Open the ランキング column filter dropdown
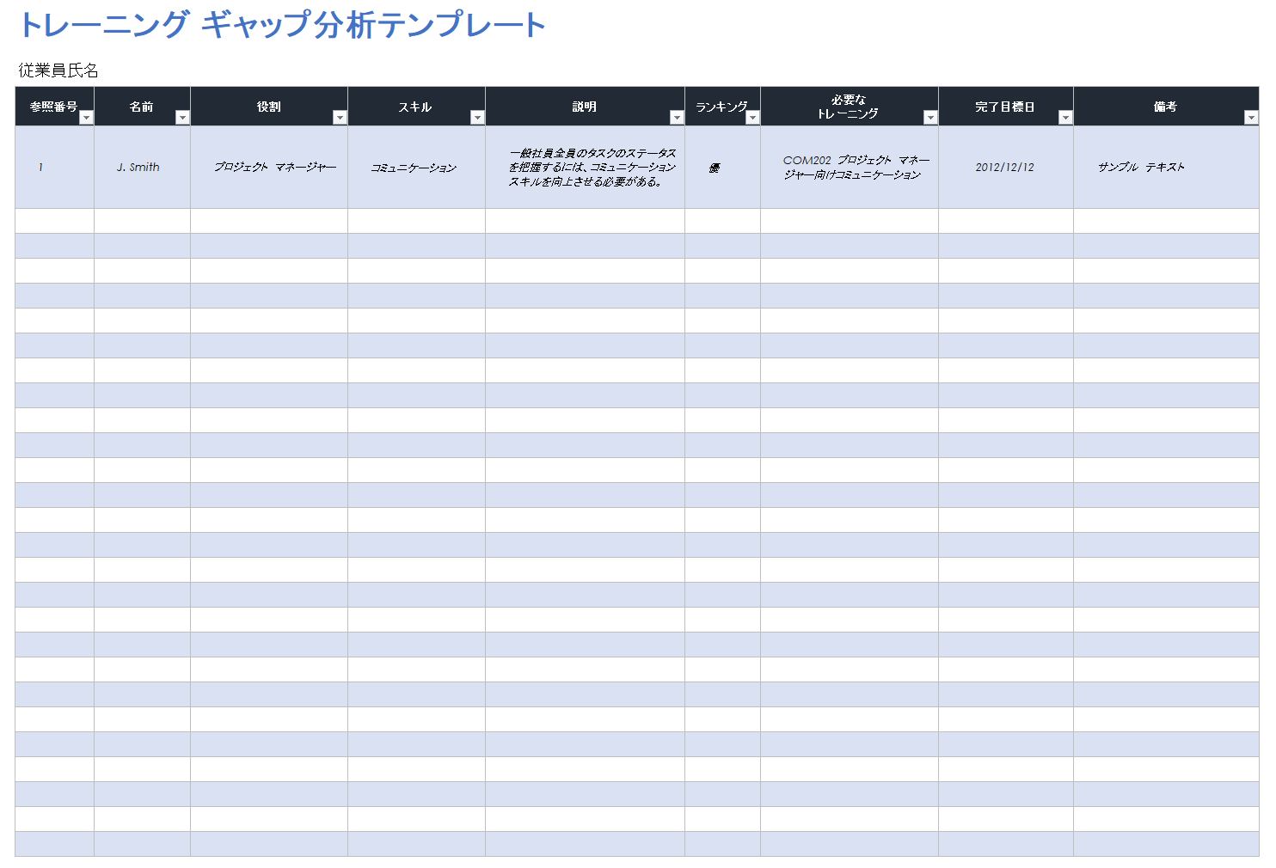The image size is (1276, 868). point(752,118)
